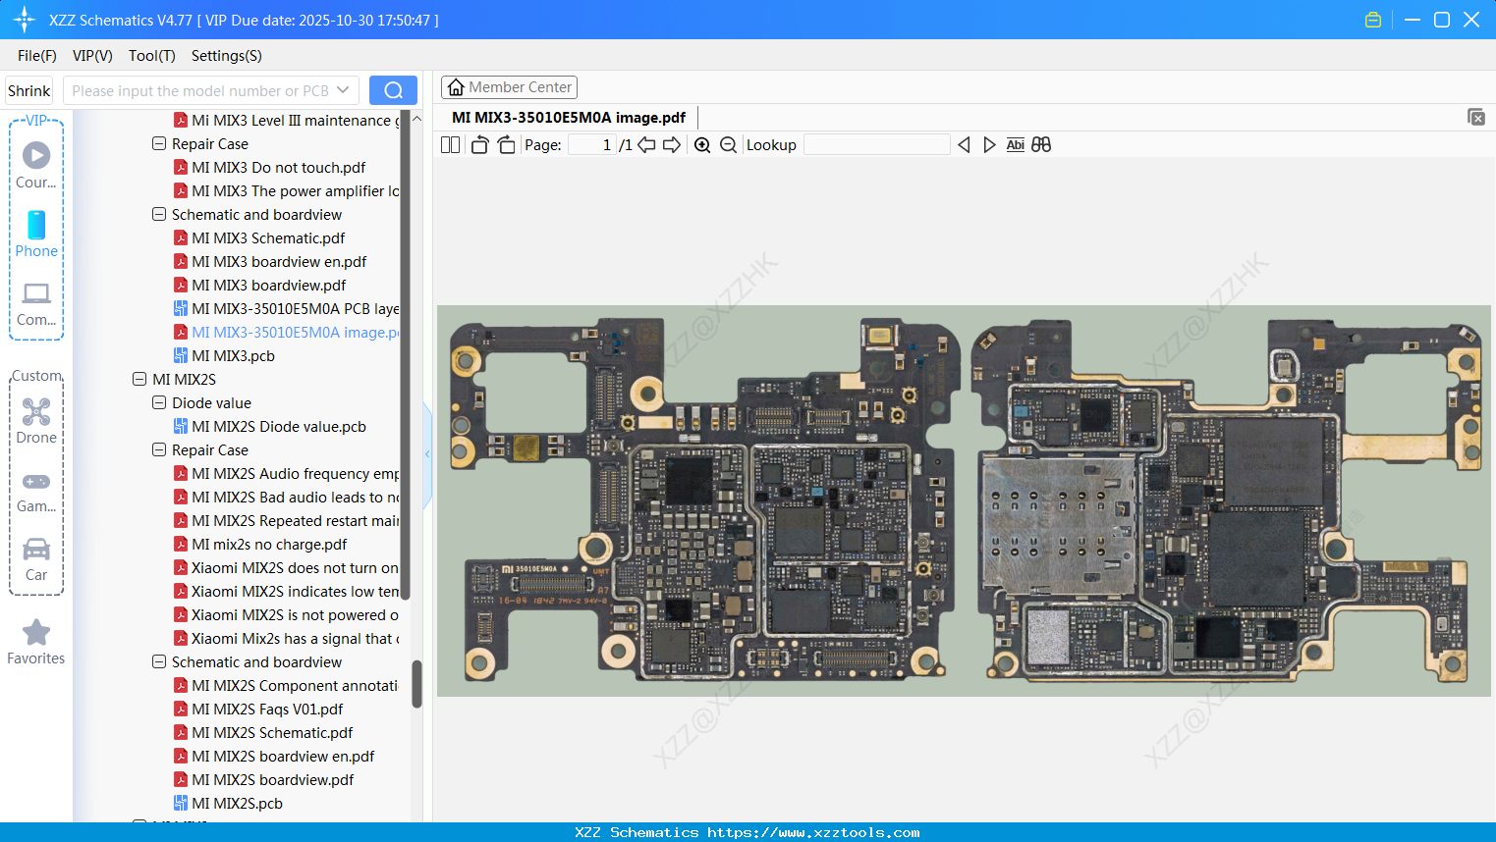Open the Drone category in sidebar
Image resolution: width=1496 pixels, height=842 pixels.
pos(36,420)
